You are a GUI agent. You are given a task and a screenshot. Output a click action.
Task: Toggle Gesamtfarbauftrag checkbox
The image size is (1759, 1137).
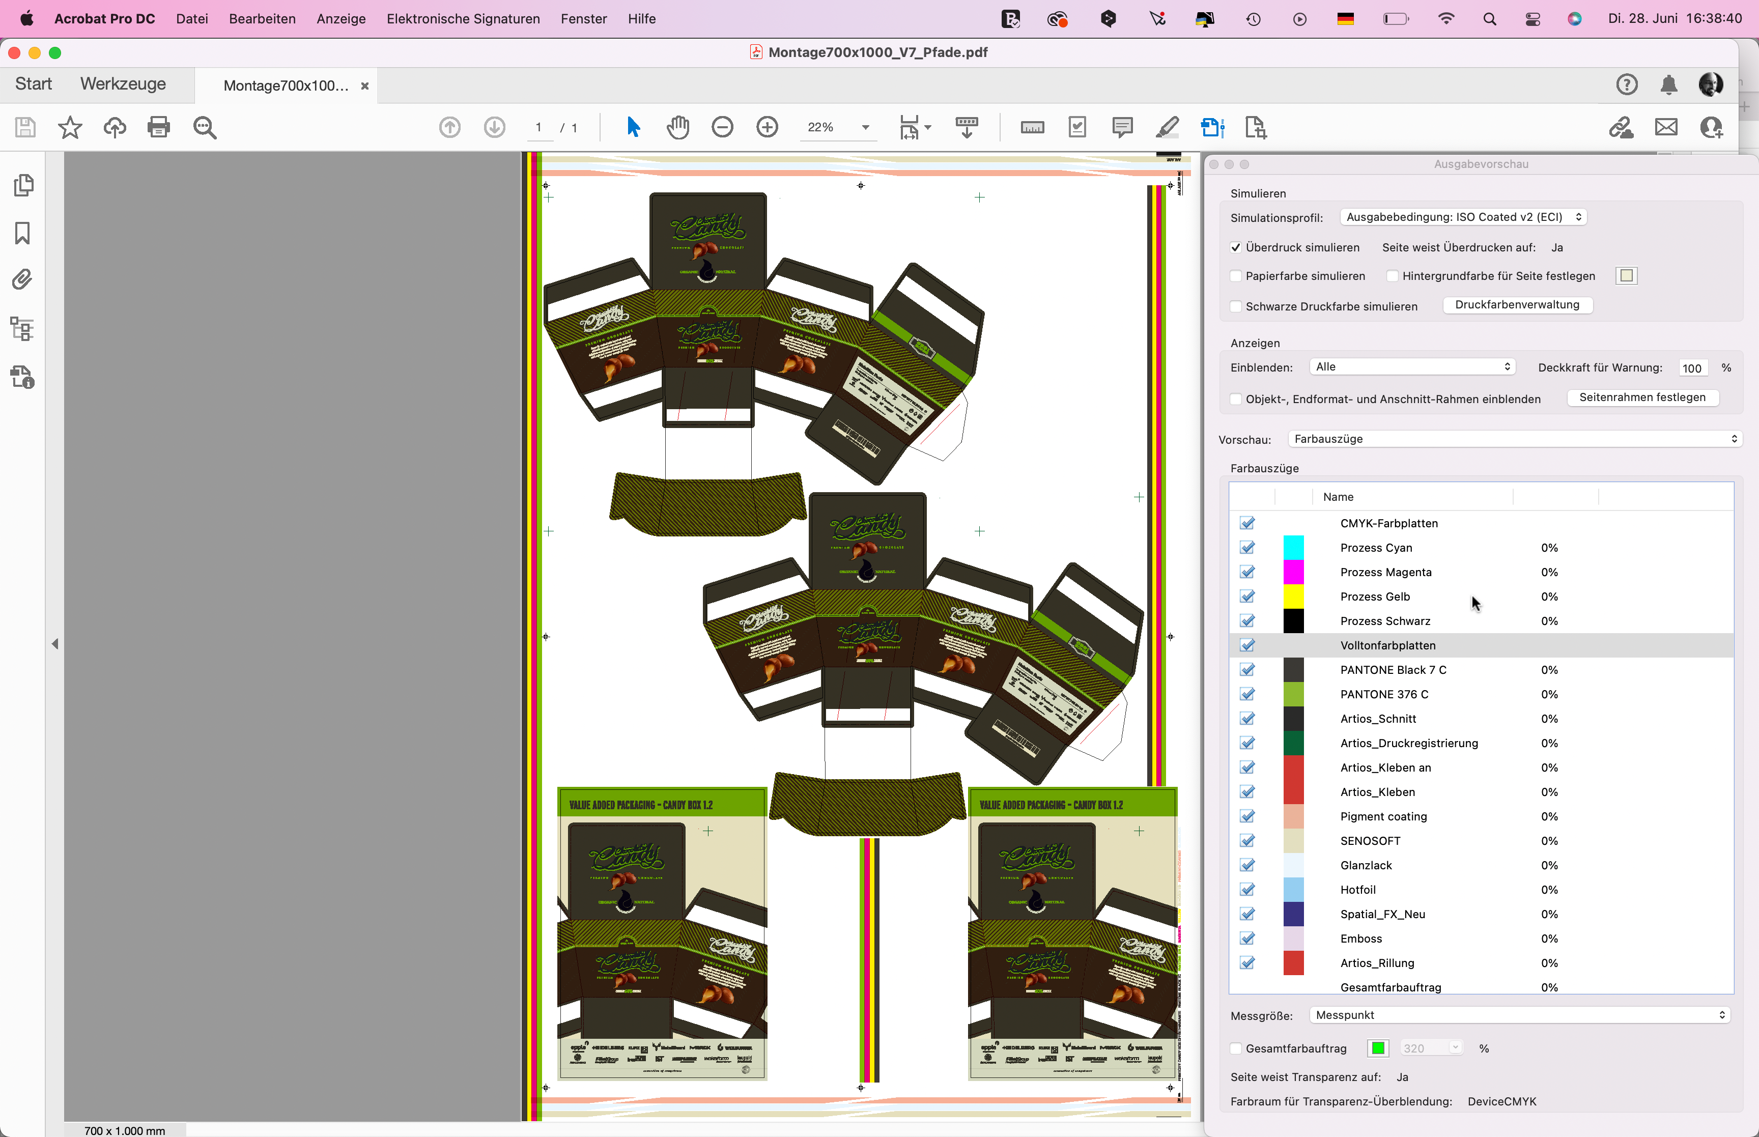pos(1236,1048)
